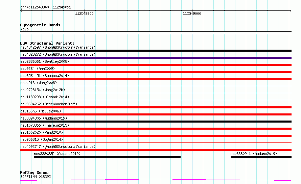The width and height of the screenshot is (301, 184).
Task: Select nsv3394805 (Audano2019) label
Action: point(44,118)
